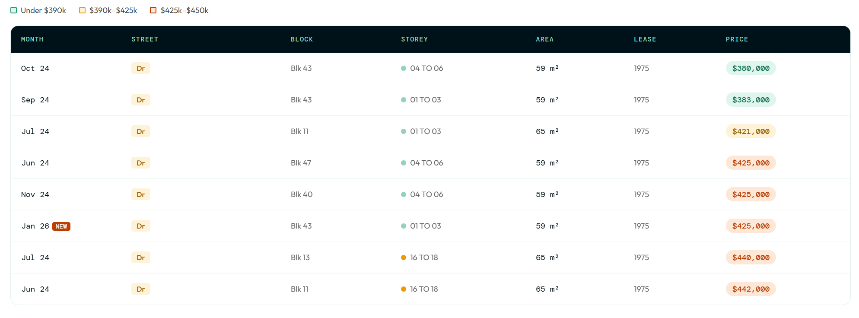Image resolution: width=859 pixels, height=318 pixels.
Task: Click the Dr badge in the Jan 26 row
Action: coord(140,226)
